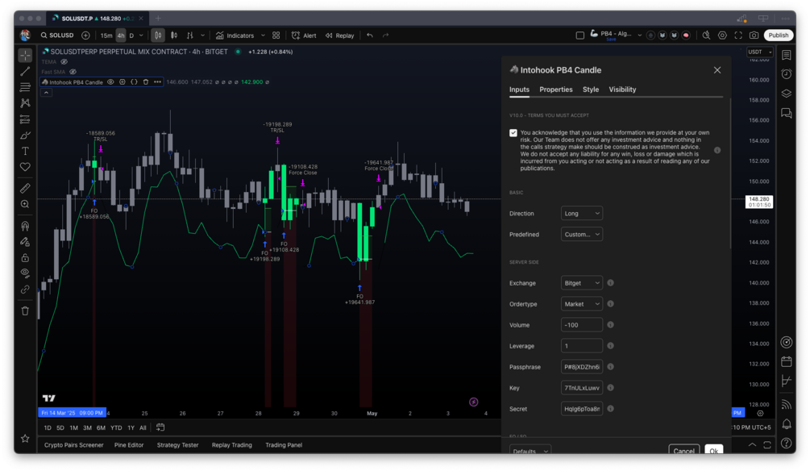This screenshot has width=810, height=471.
Task: Collapse the indicator legend chevron
Action: [46, 93]
